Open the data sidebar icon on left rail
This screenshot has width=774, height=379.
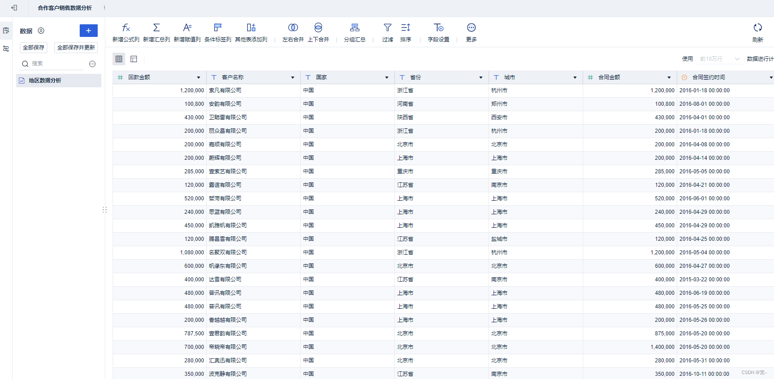(x=6, y=31)
